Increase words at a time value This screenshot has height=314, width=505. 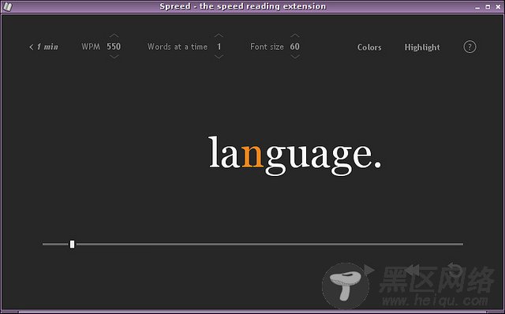pos(219,36)
